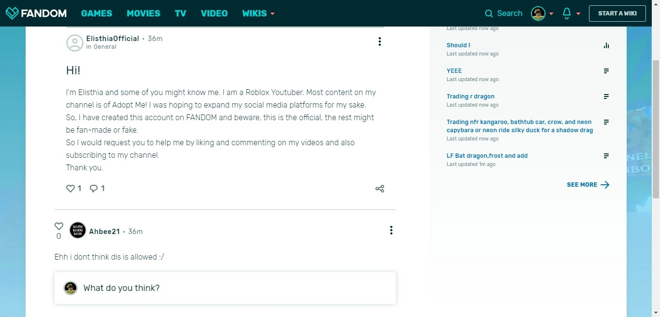The width and height of the screenshot is (660, 317).
Task: Click the text-post icon beside Trading r dragon
Action: [x=606, y=96]
